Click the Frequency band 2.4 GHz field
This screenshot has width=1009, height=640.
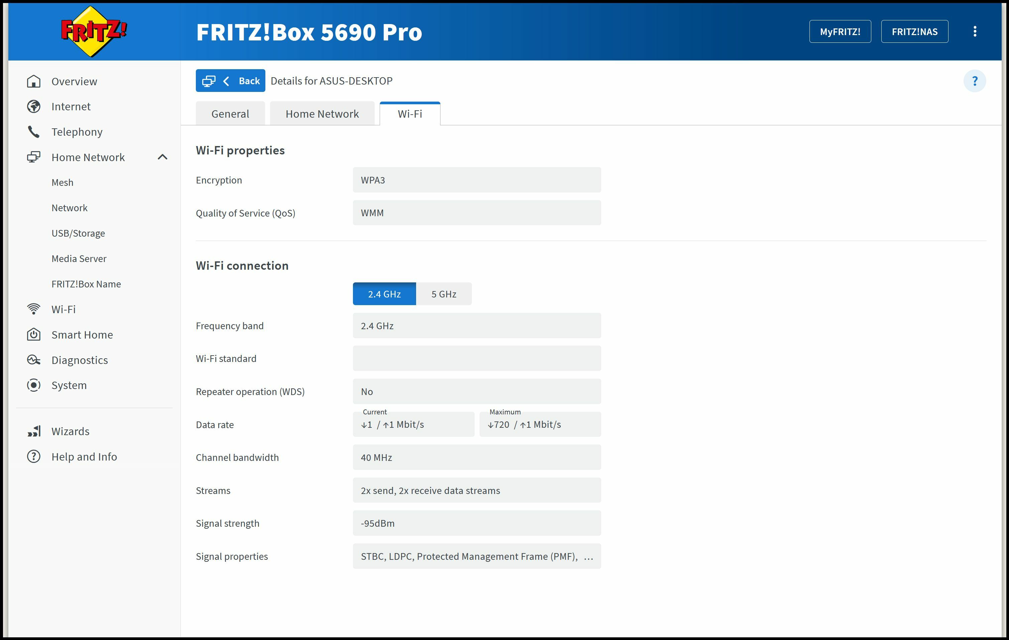click(x=477, y=326)
